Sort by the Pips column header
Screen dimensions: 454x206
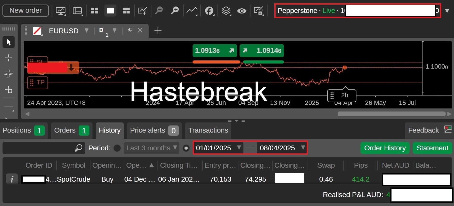[x=361, y=165]
